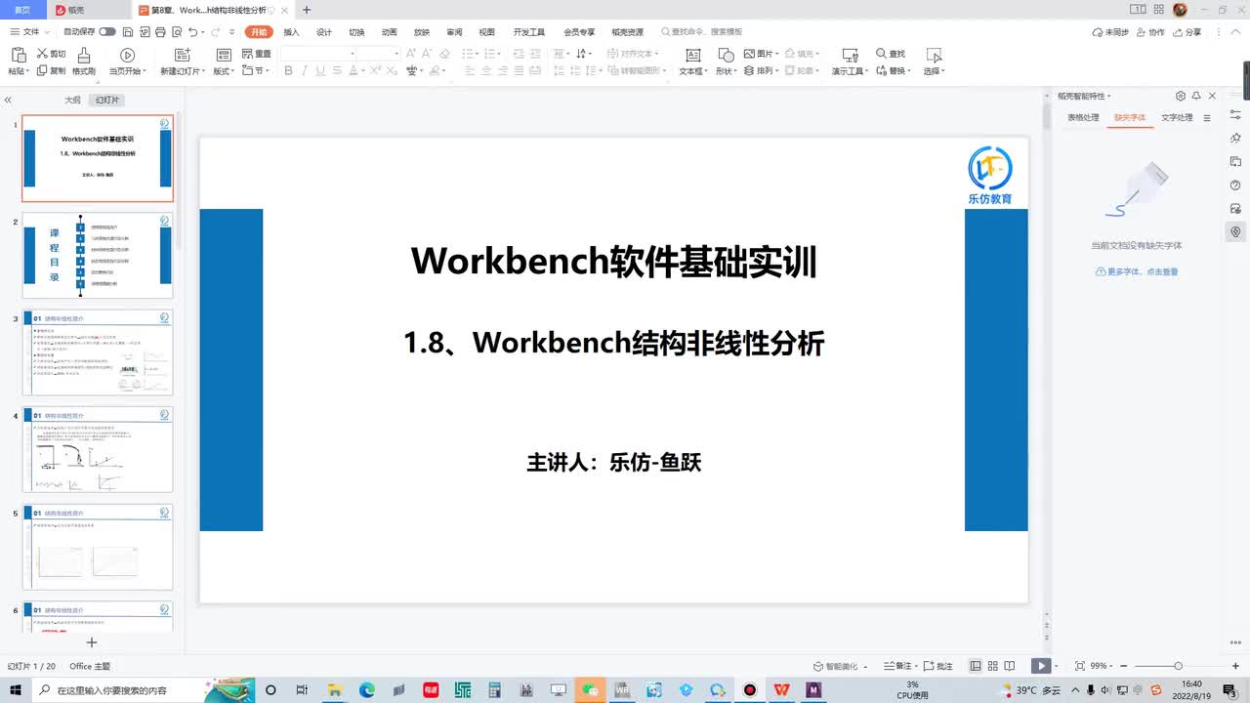Image resolution: width=1250 pixels, height=703 pixels.
Task: Select slide 2 course outline thumbnail
Action: point(98,256)
